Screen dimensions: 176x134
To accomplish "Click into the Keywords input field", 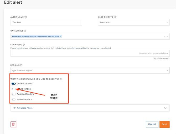I will 74,53.
